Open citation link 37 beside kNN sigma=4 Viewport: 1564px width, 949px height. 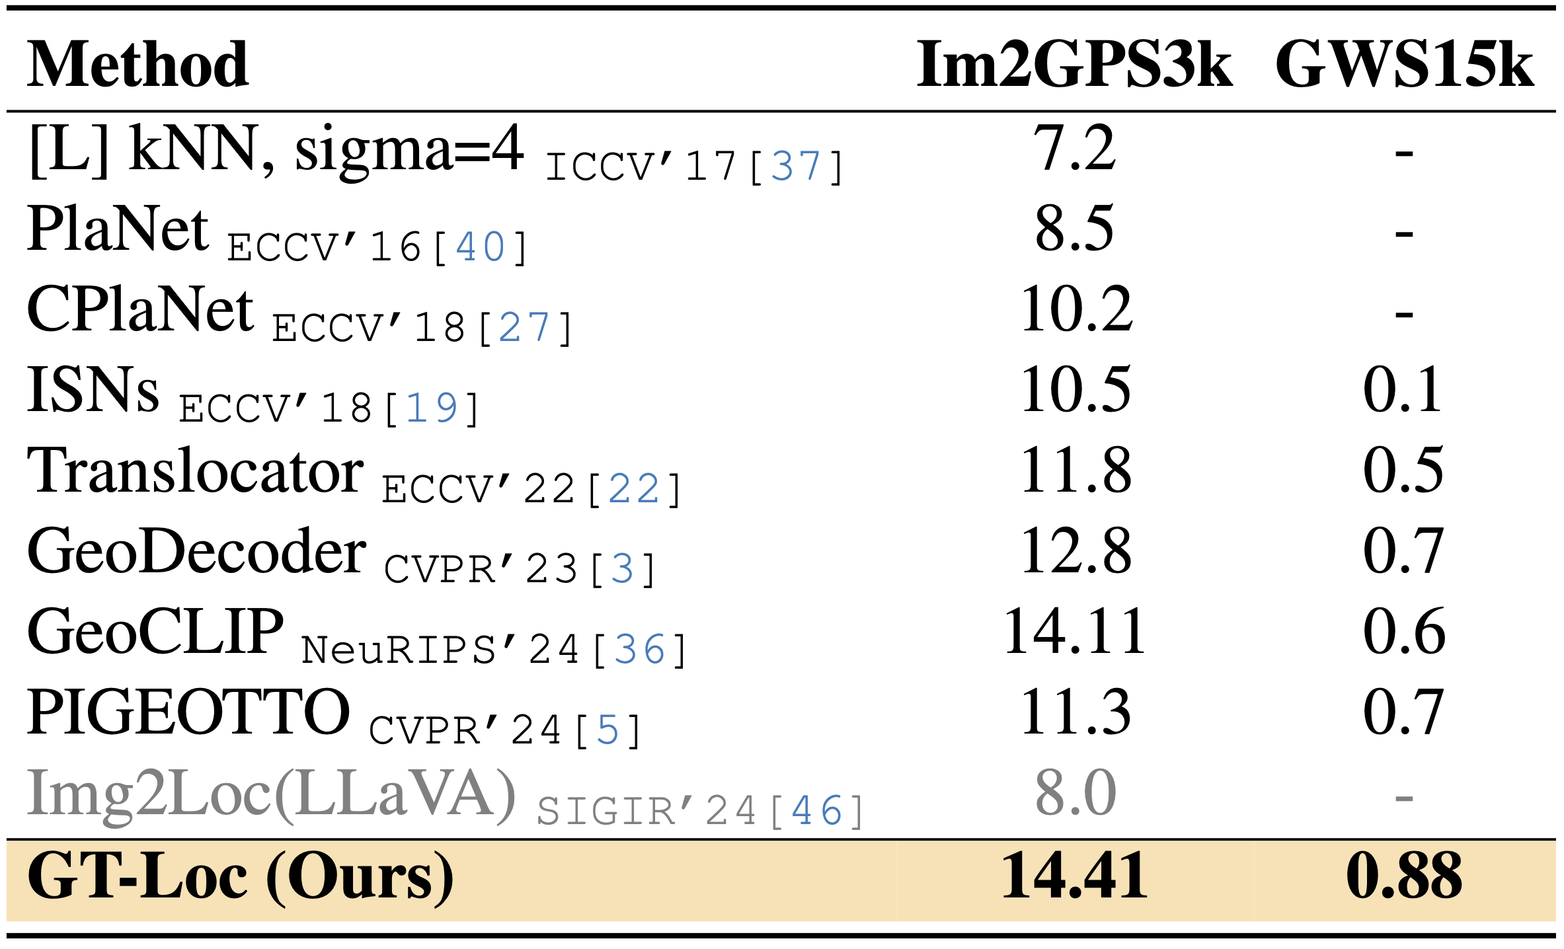796,166
